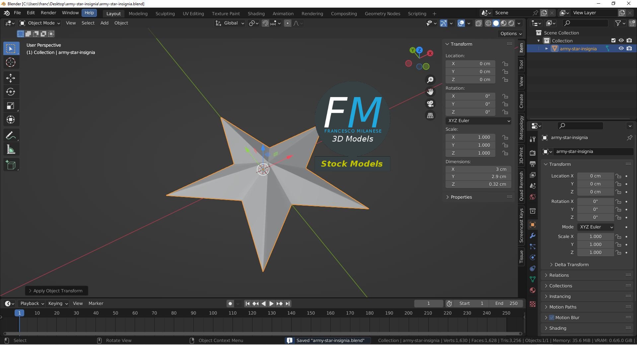
Task: Switch perspective/orthographic with grid icon
Action: tap(430, 116)
